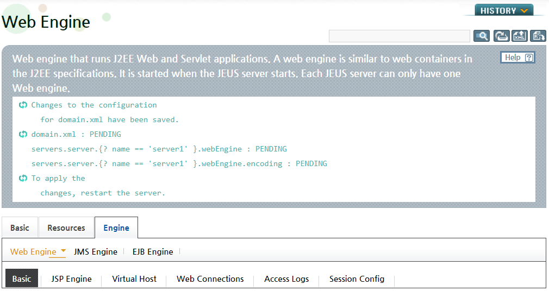Click the 'webEngine.encoding : PENDING' line

pos(179,164)
